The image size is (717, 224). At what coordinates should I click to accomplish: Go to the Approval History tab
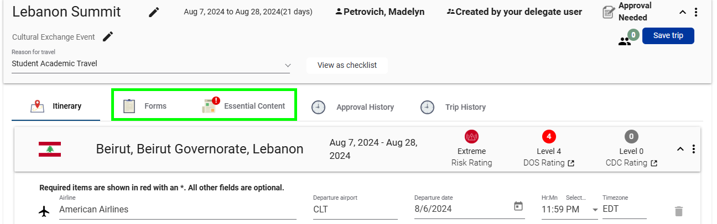(x=352, y=107)
